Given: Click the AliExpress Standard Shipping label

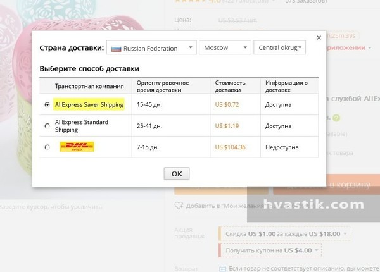Looking at the screenshot, I should tap(82, 126).
